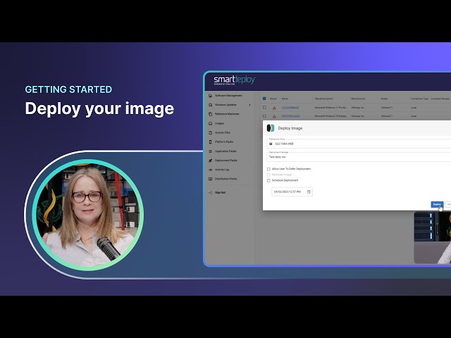Sort by the Status column header
This screenshot has width=451, height=338.
pos(273,99)
